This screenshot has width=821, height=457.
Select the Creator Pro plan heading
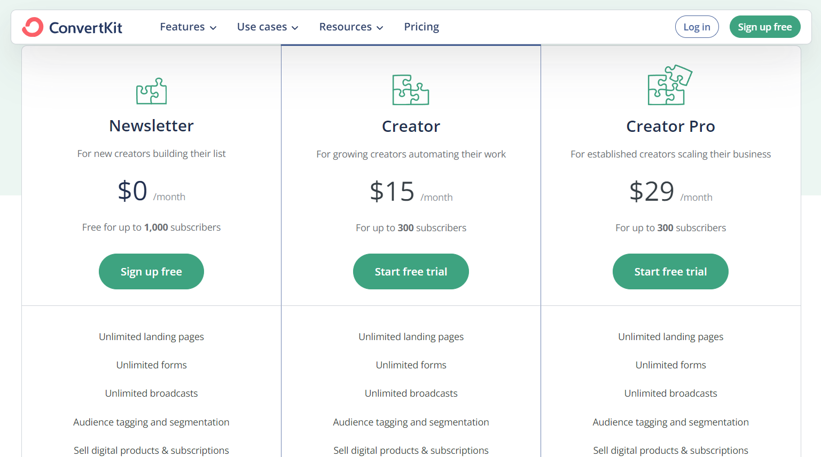(670, 126)
